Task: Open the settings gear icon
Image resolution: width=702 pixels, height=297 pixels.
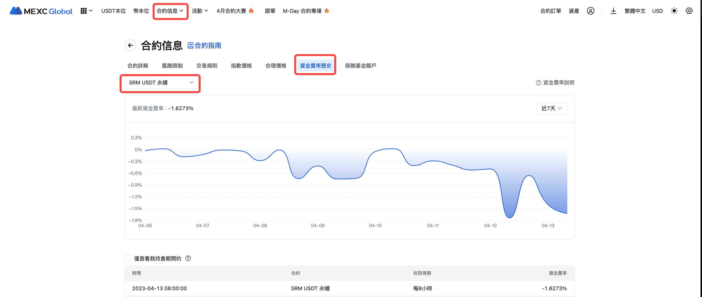Action: [689, 11]
